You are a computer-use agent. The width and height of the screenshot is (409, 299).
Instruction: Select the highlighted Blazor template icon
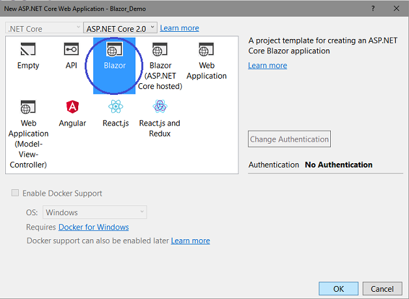114,49
